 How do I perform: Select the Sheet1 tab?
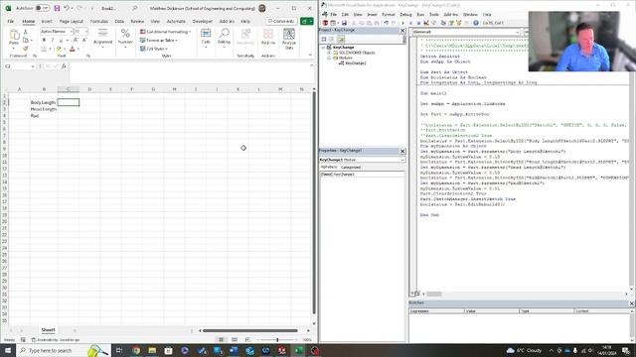pyautogui.click(x=48, y=330)
